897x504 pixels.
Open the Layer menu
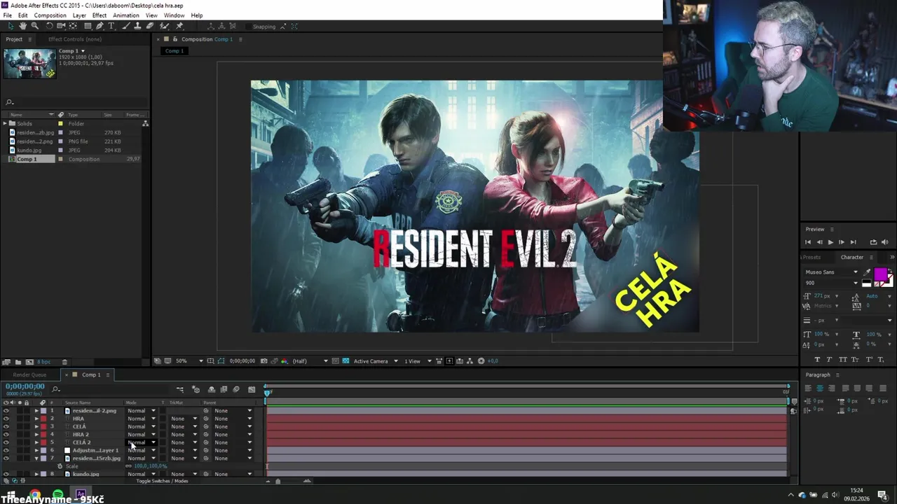coord(79,15)
